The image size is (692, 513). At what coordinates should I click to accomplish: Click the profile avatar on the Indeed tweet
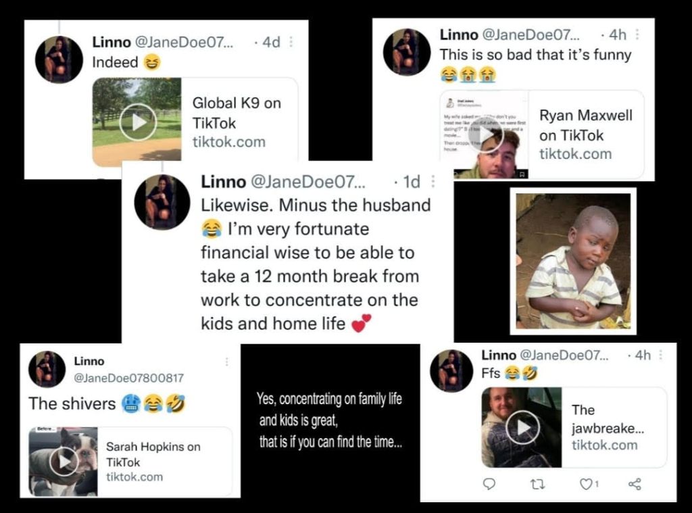59,59
